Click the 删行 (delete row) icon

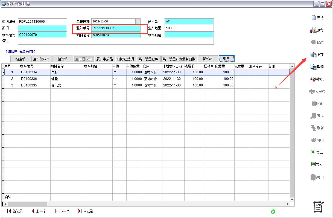pyautogui.click(x=313, y=30)
